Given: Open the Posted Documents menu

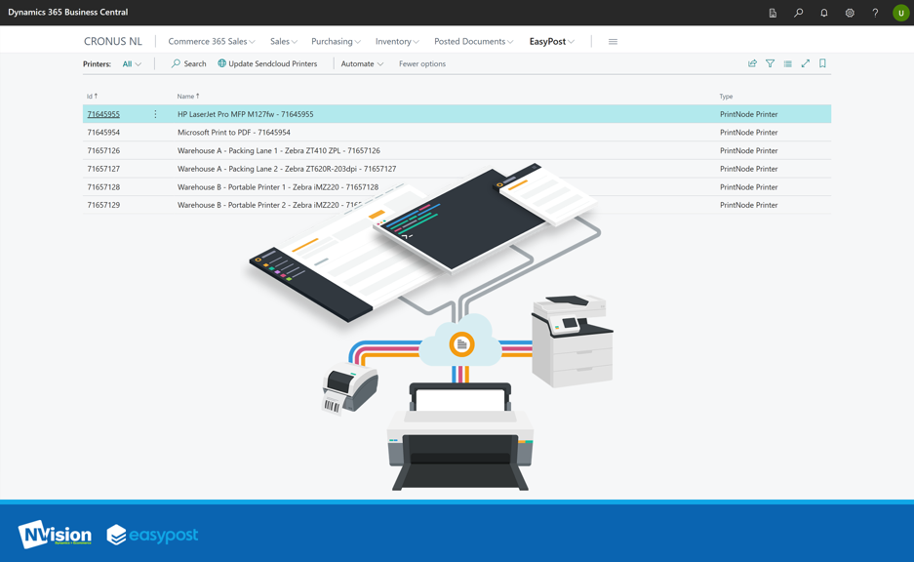Looking at the screenshot, I should point(474,41).
